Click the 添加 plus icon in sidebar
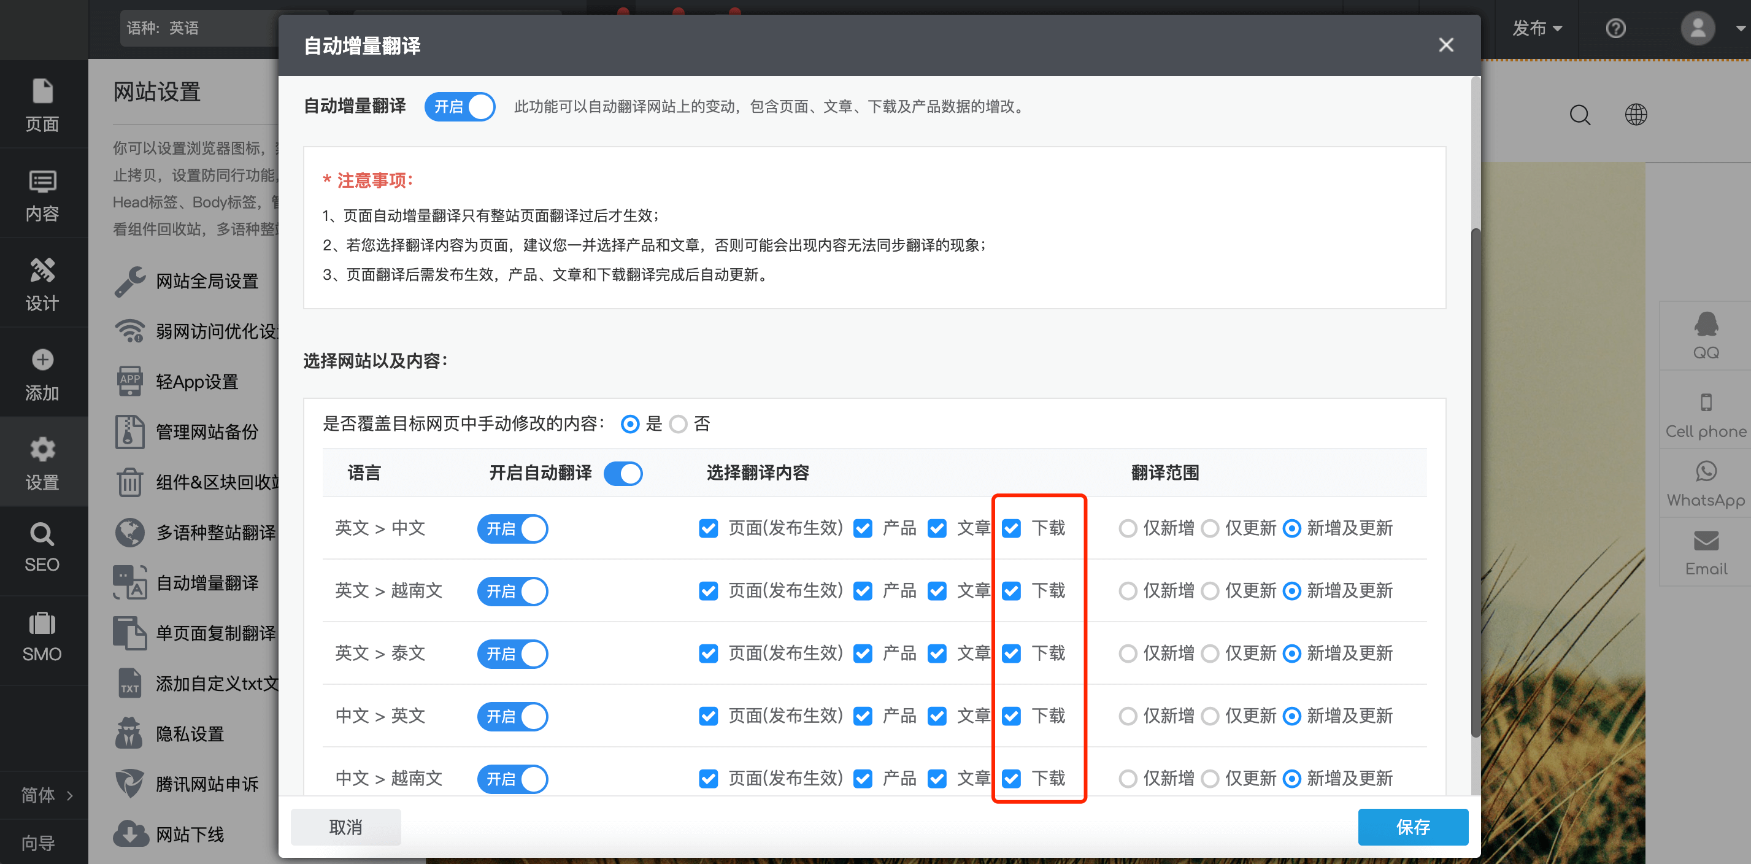 [x=42, y=360]
